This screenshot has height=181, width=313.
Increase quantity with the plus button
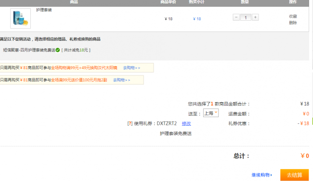[255, 17]
